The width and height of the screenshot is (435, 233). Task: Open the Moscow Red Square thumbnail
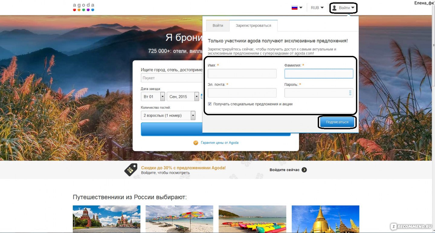[x=107, y=219]
